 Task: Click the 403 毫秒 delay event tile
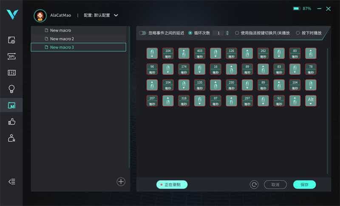click(199, 53)
